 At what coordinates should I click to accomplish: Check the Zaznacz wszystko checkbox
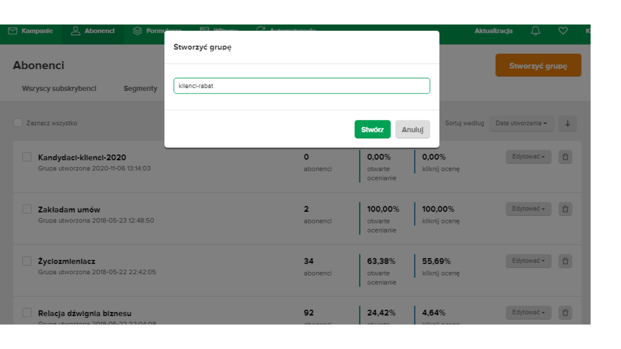click(18, 123)
